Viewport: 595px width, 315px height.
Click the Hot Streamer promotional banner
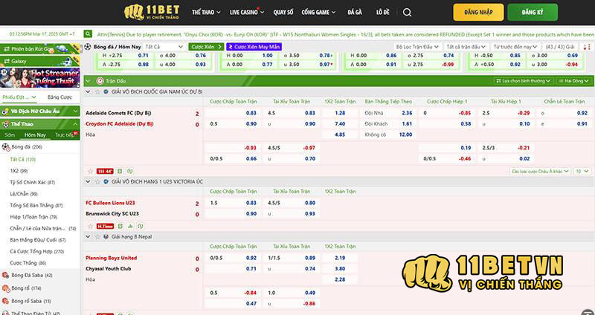pyautogui.click(x=40, y=77)
